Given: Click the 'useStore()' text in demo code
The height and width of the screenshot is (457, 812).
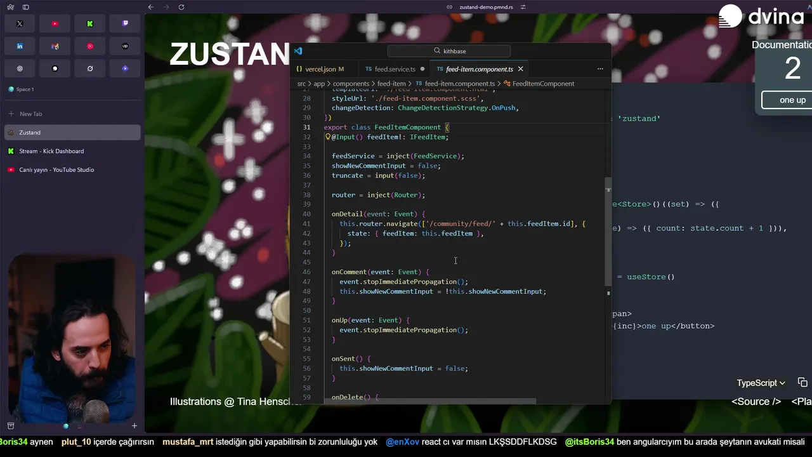Looking at the screenshot, I should 651,277.
